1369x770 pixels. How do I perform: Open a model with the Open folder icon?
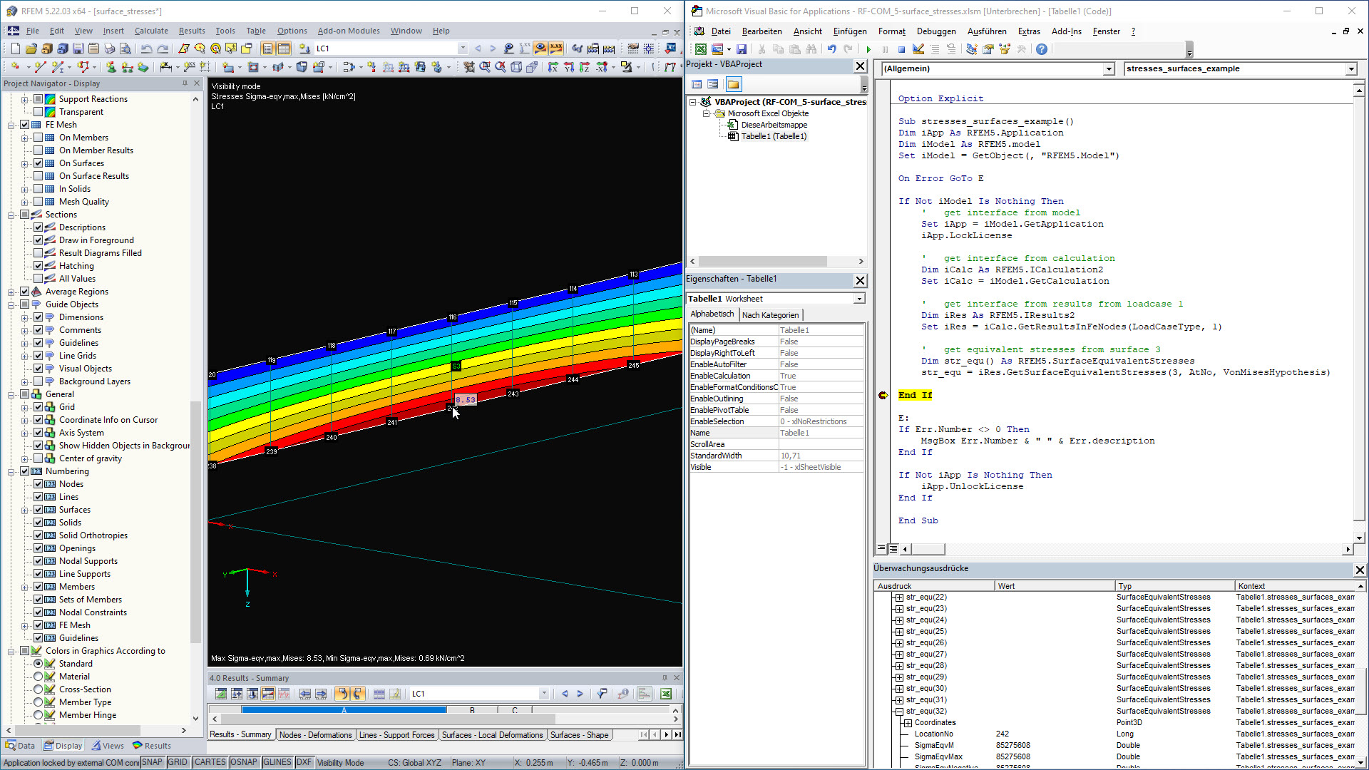[x=30, y=48]
